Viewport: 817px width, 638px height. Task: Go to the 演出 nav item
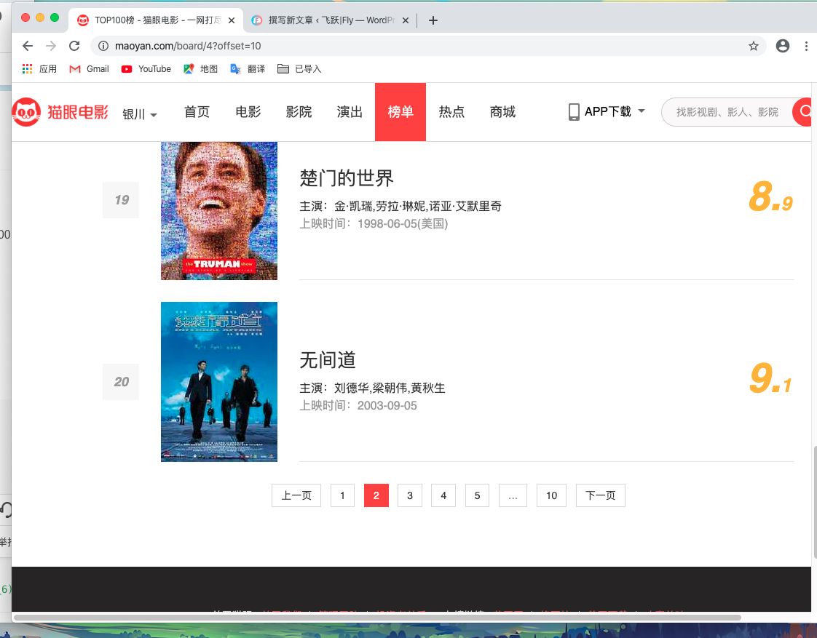[x=350, y=112]
